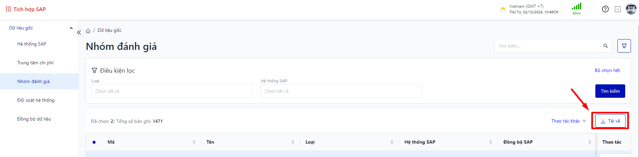Open the Loại filter dropdown
Image resolution: width=639 pixels, height=157 pixels.
click(x=172, y=91)
